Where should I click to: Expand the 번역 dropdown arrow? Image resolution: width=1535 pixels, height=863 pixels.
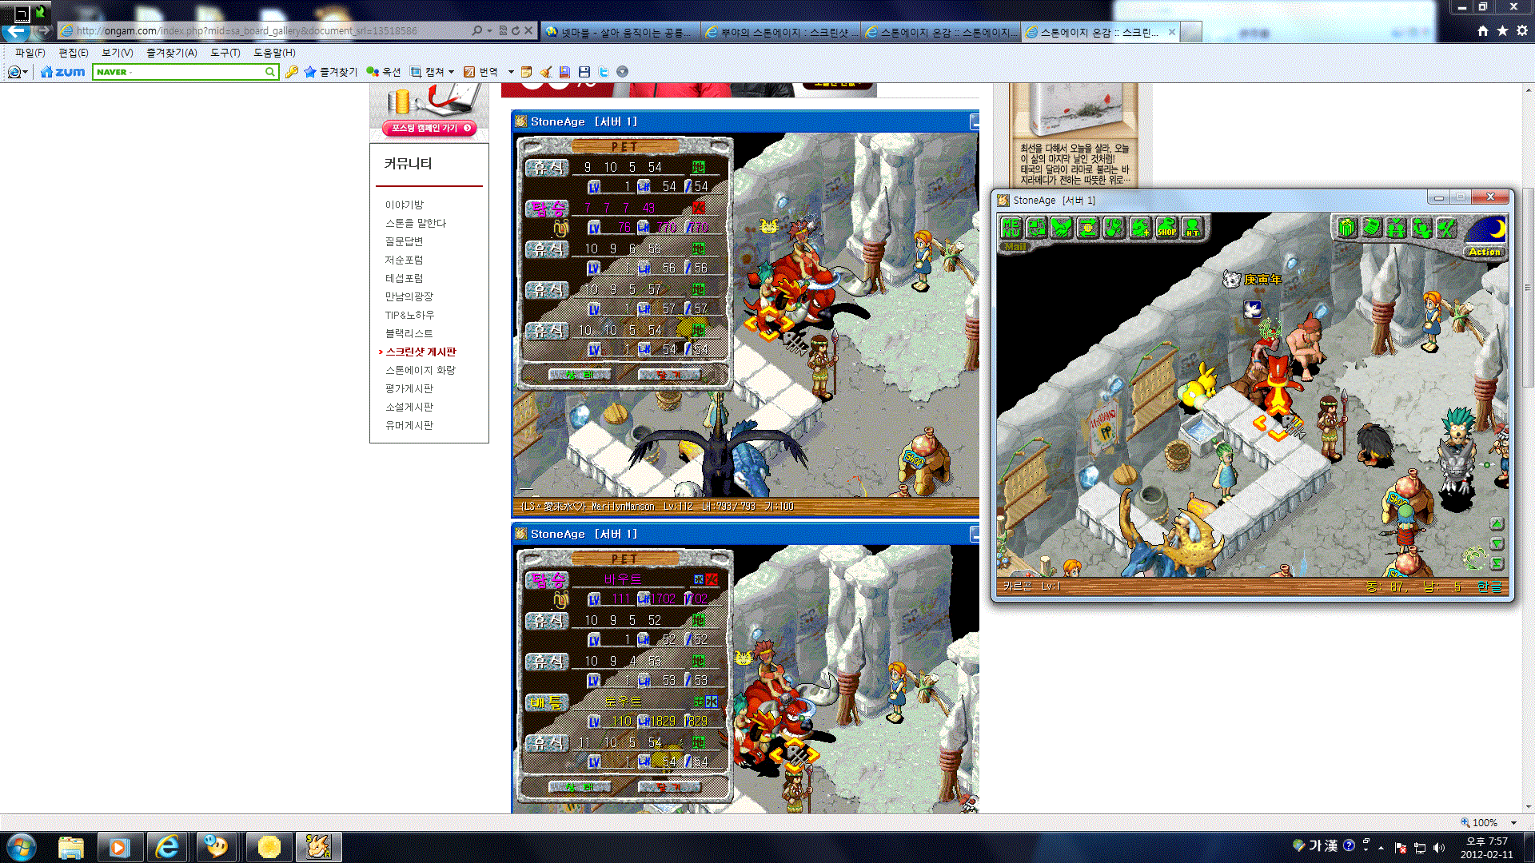pyautogui.click(x=511, y=72)
